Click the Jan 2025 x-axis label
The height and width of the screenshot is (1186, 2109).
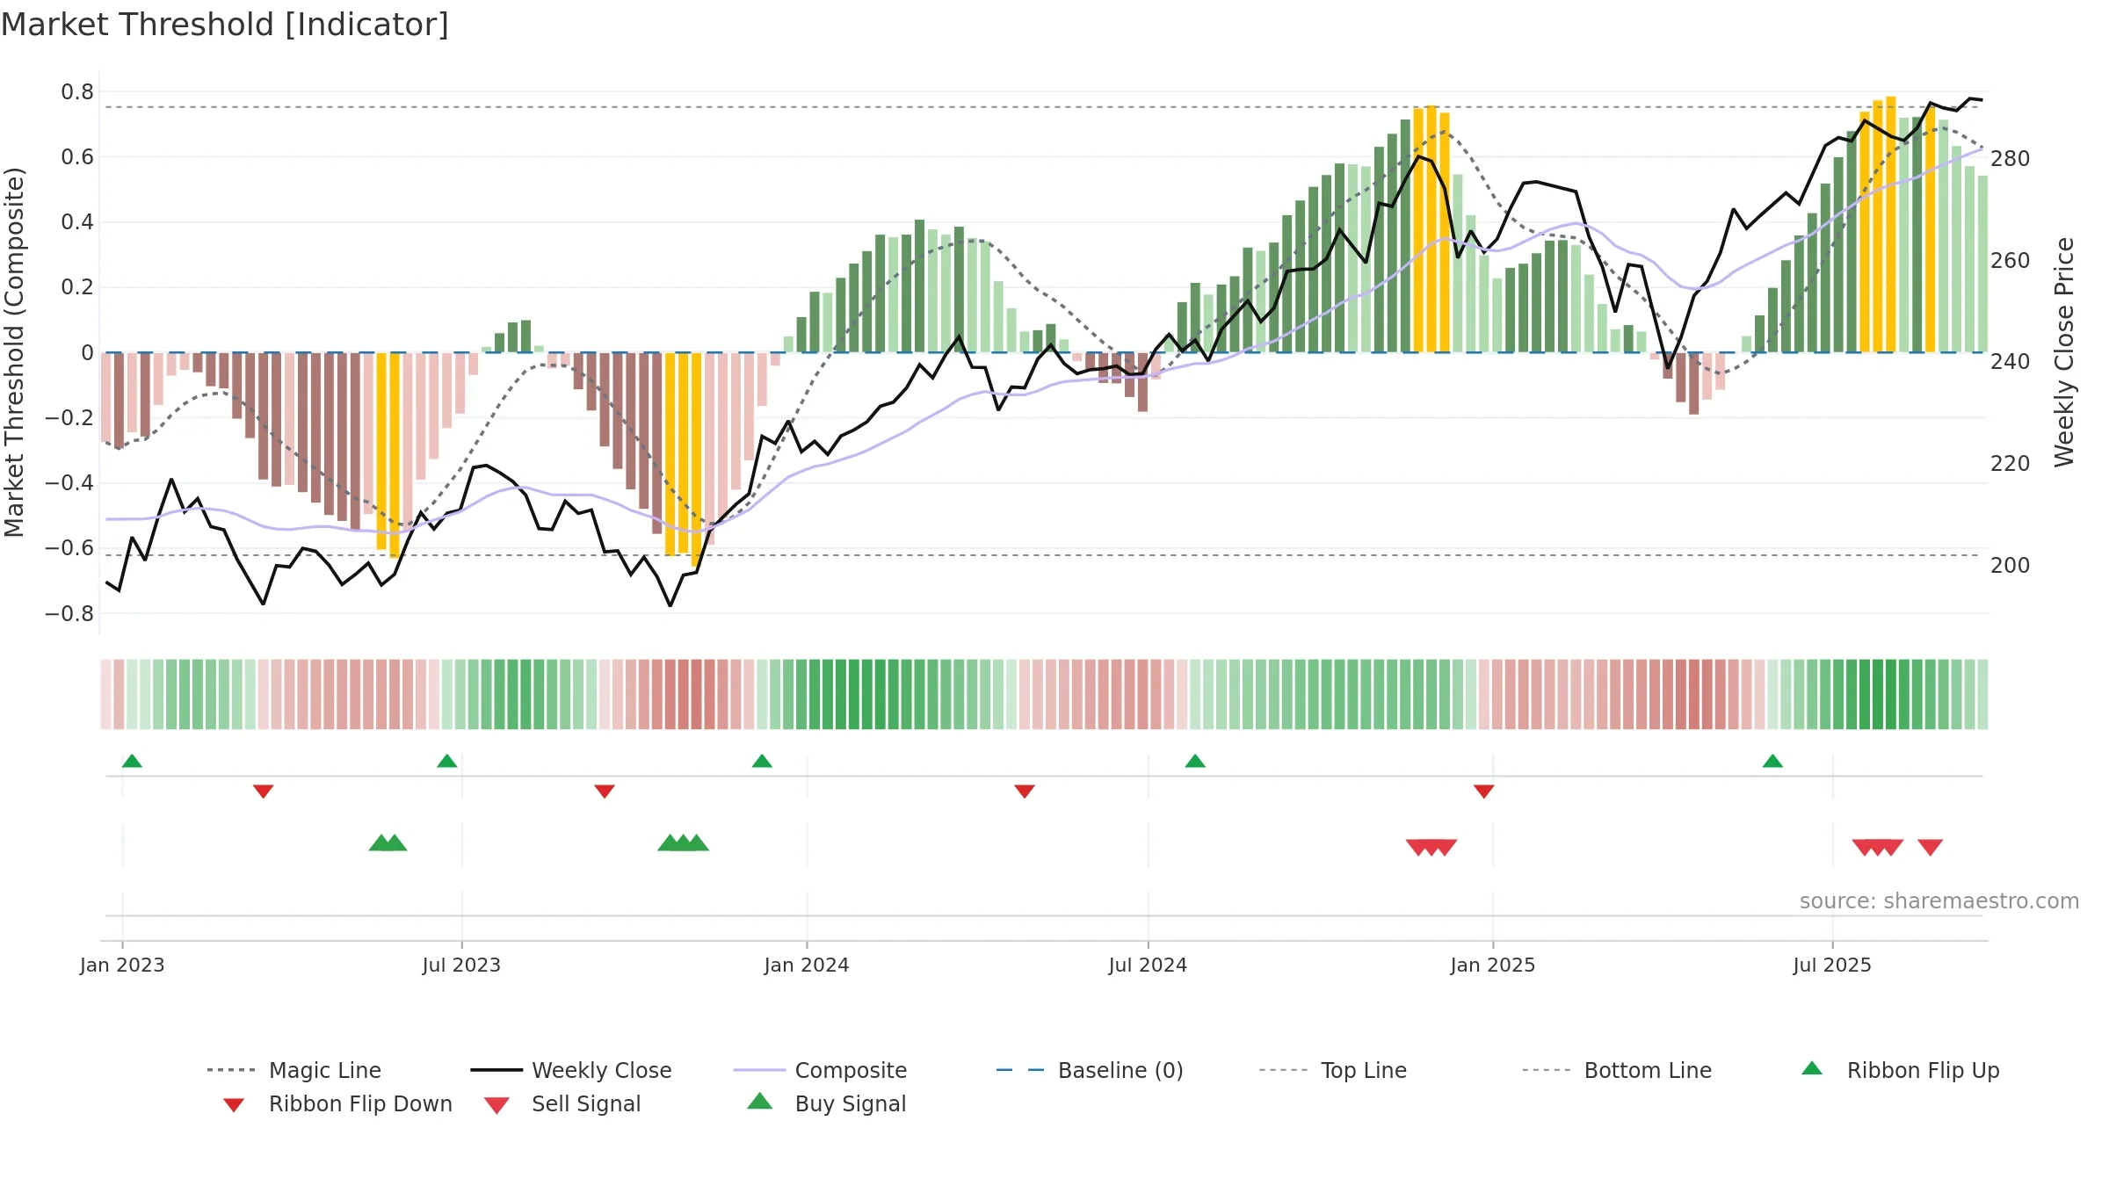coord(1493,965)
